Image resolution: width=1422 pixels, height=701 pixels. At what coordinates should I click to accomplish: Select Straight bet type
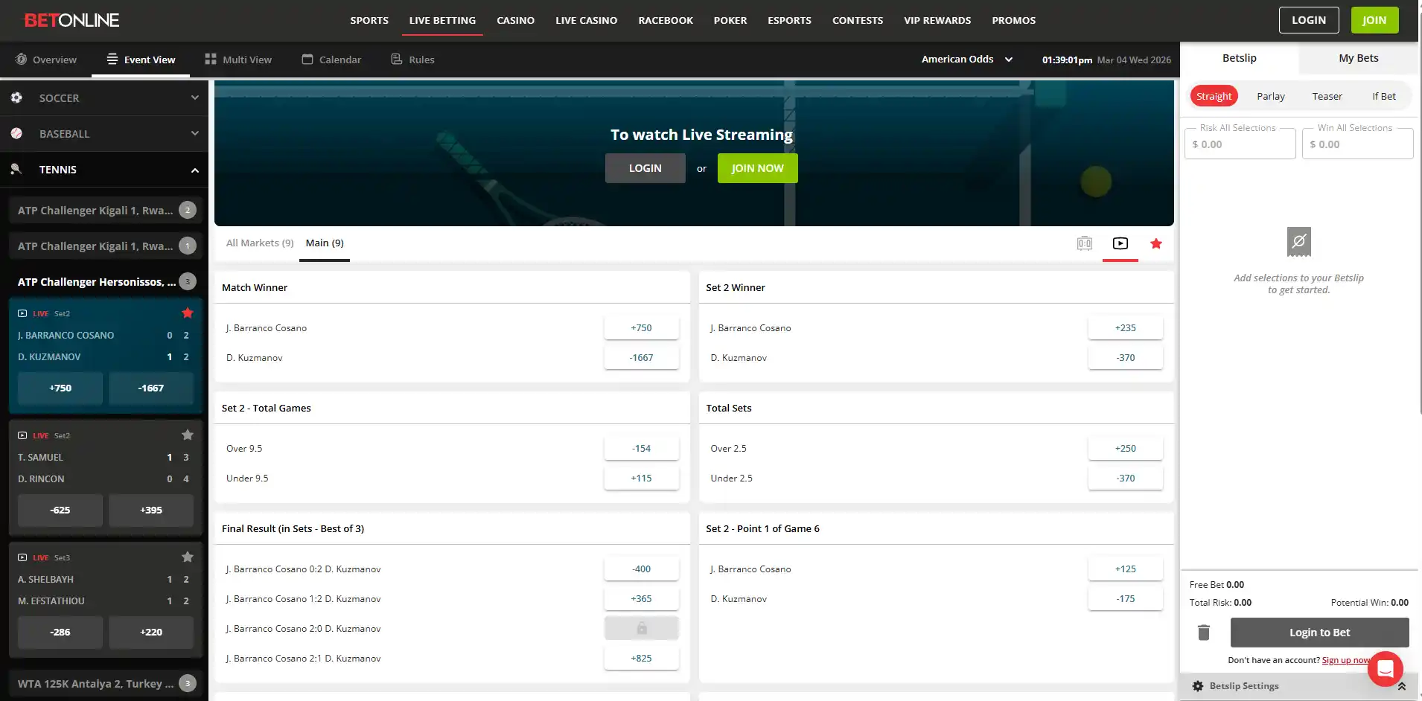click(1214, 96)
